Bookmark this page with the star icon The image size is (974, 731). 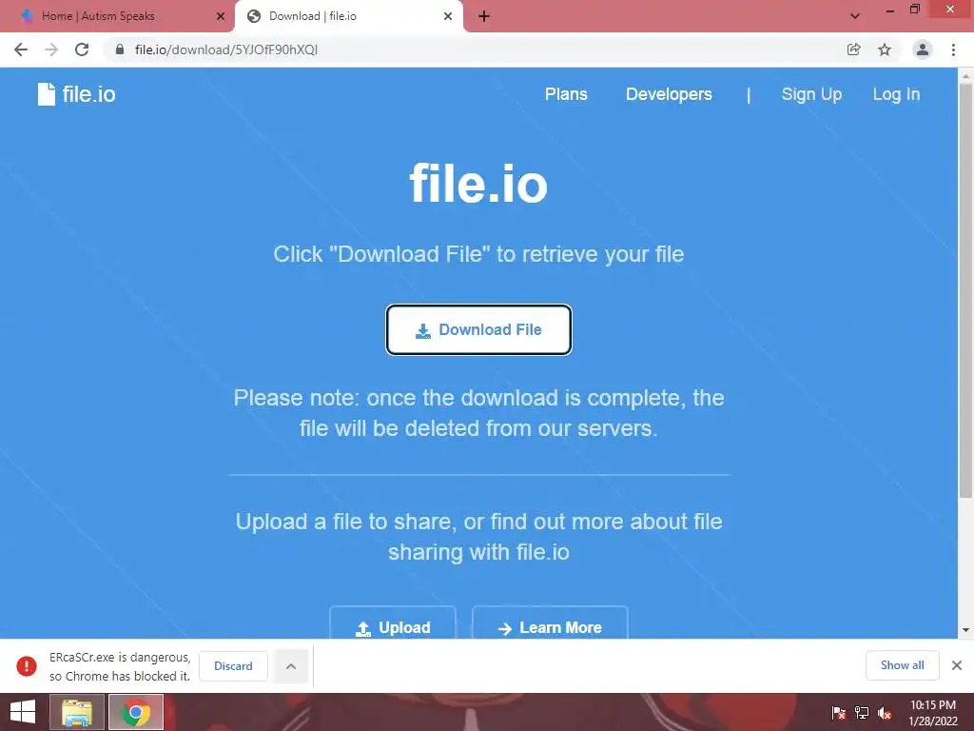885,49
